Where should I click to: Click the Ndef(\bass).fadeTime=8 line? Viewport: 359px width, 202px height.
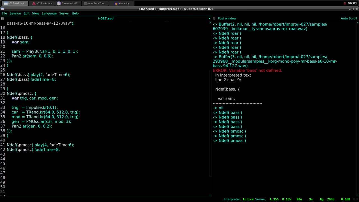31,79
